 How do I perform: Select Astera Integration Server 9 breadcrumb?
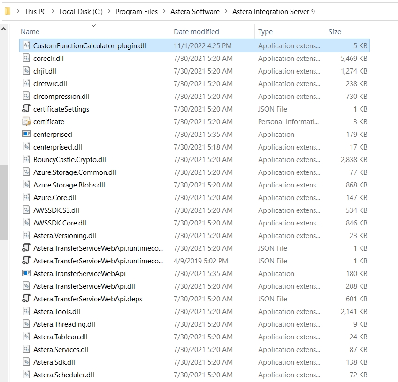pos(274,12)
